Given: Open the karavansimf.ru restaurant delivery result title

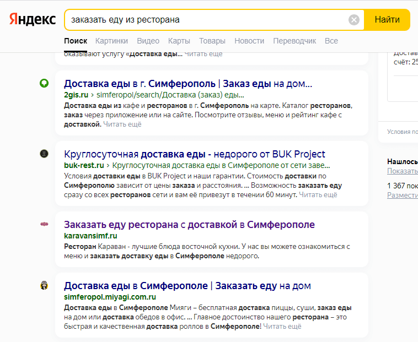Looking at the screenshot, I should click(189, 225).
